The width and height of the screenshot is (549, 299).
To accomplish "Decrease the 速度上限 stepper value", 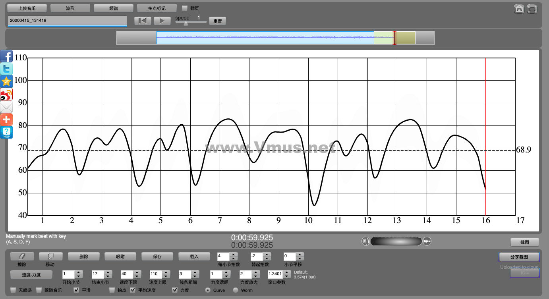I will tap(165, 276).
